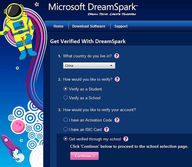Viewport: 192px width, 167px height.
Task: Open help for country question
Action: click(x=116, y=56)
